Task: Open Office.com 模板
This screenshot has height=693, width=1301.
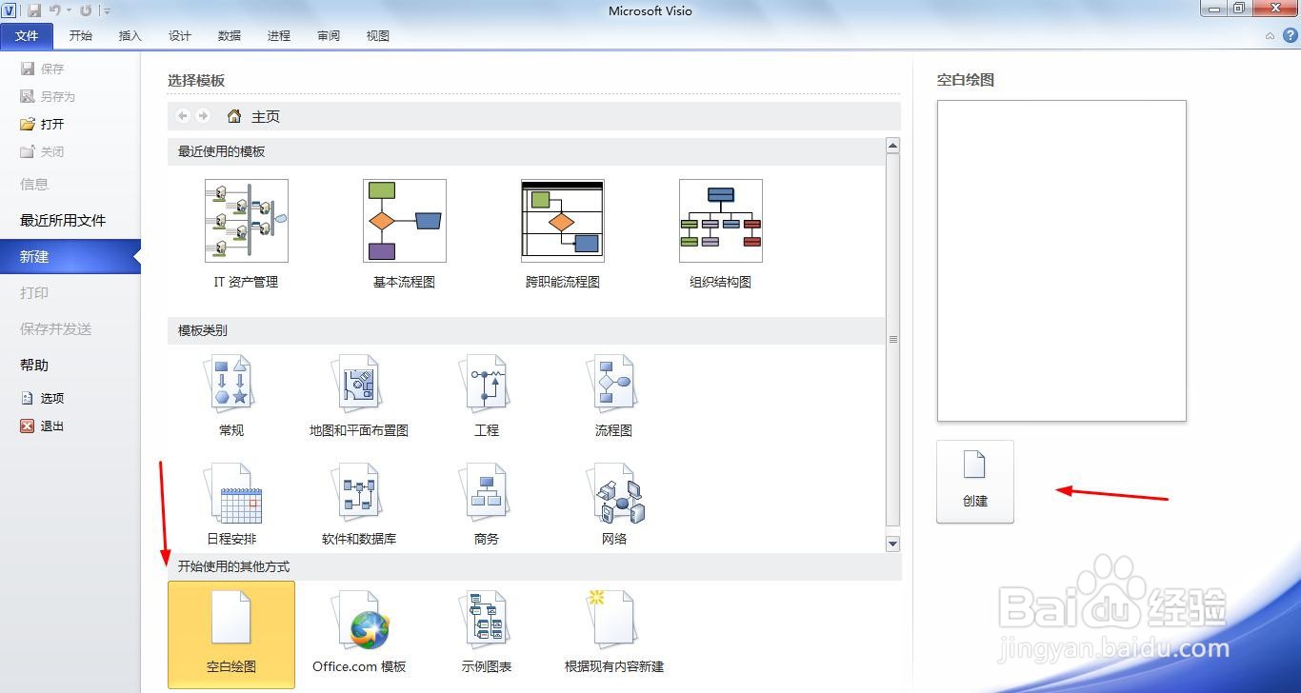Action: pyautogui.click(x=359, y=634)
